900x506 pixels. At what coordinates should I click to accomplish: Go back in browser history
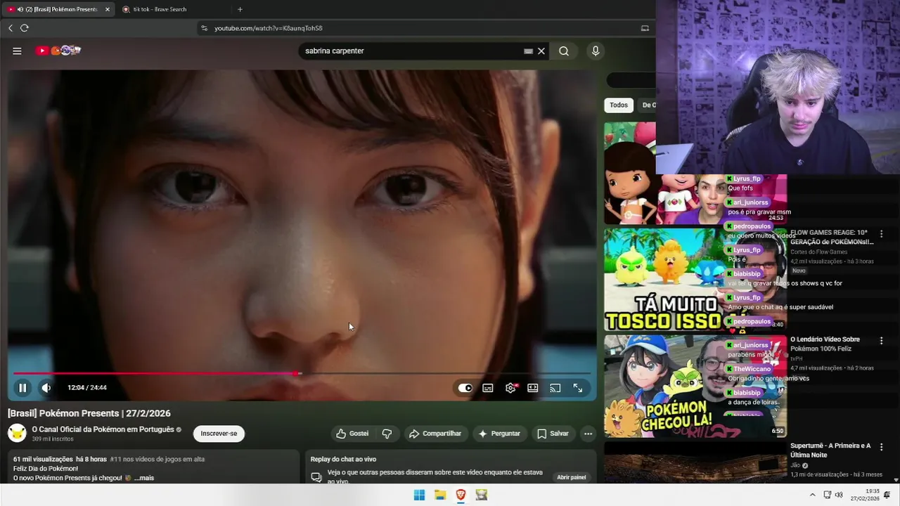(x=11, y=28)
